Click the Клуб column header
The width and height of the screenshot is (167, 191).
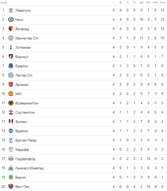click(x=4, y=2)
